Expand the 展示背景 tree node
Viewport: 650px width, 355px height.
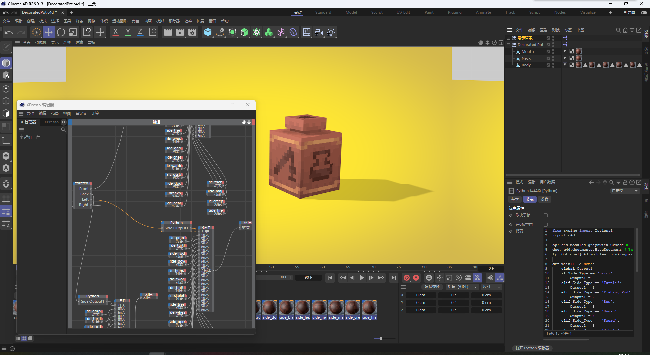(x=508, y=38)
